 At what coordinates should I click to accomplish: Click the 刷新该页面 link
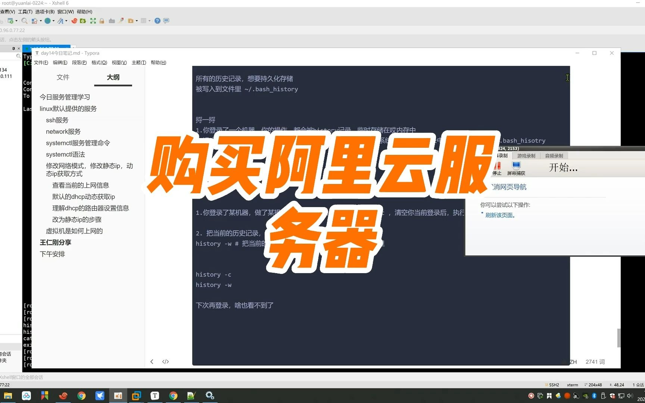[x=500, y=215]
